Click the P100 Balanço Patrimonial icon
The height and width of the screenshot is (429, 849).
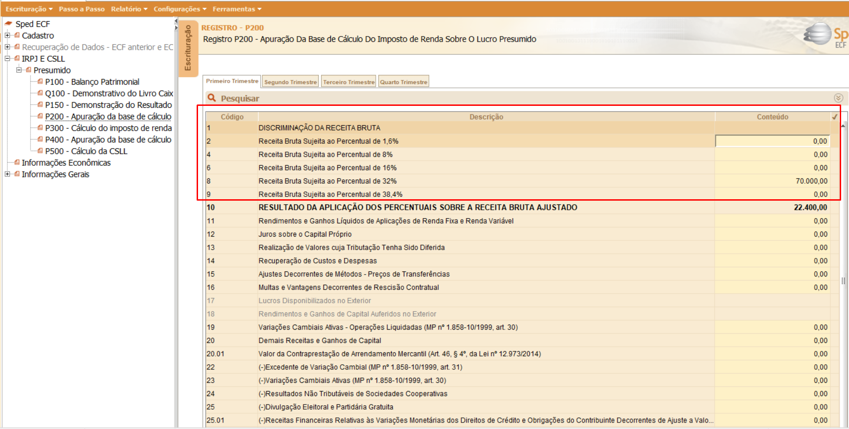pyautogui.click(x=40, y=81)
